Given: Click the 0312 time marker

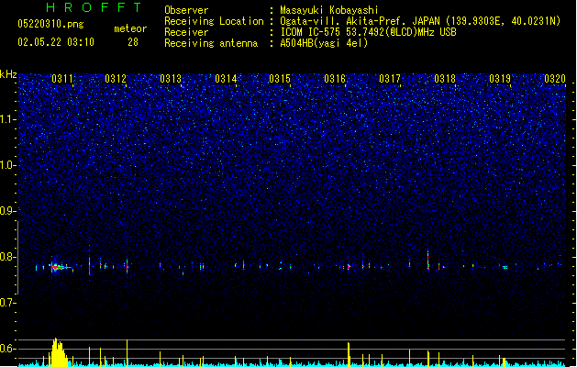Looking at the screenshot, I should click(x=116, y=78).
